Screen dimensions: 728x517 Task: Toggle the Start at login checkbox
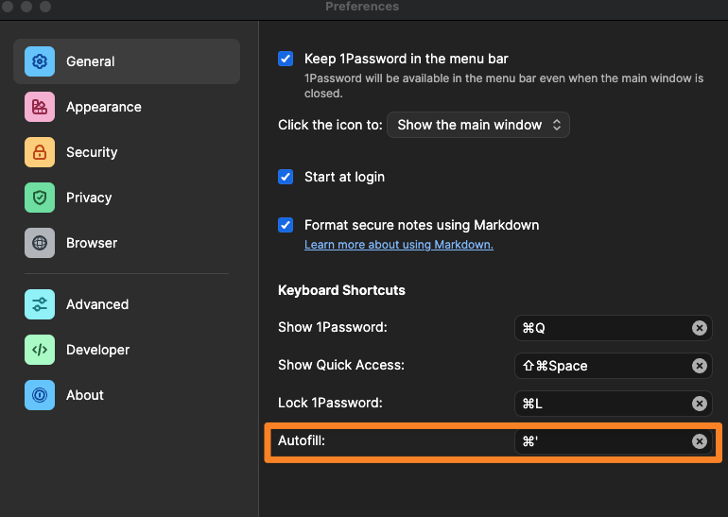pyautogui.click(x=286, y=177)
